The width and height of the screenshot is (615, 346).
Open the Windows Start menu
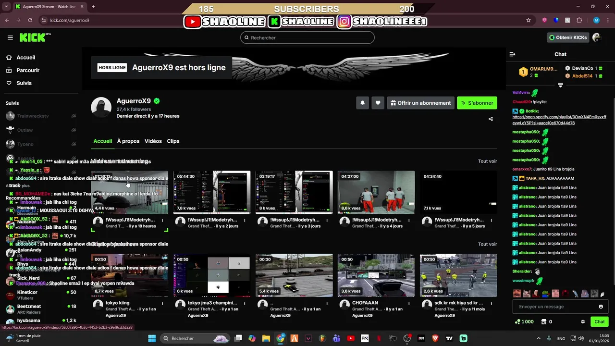tap(152, 338)
